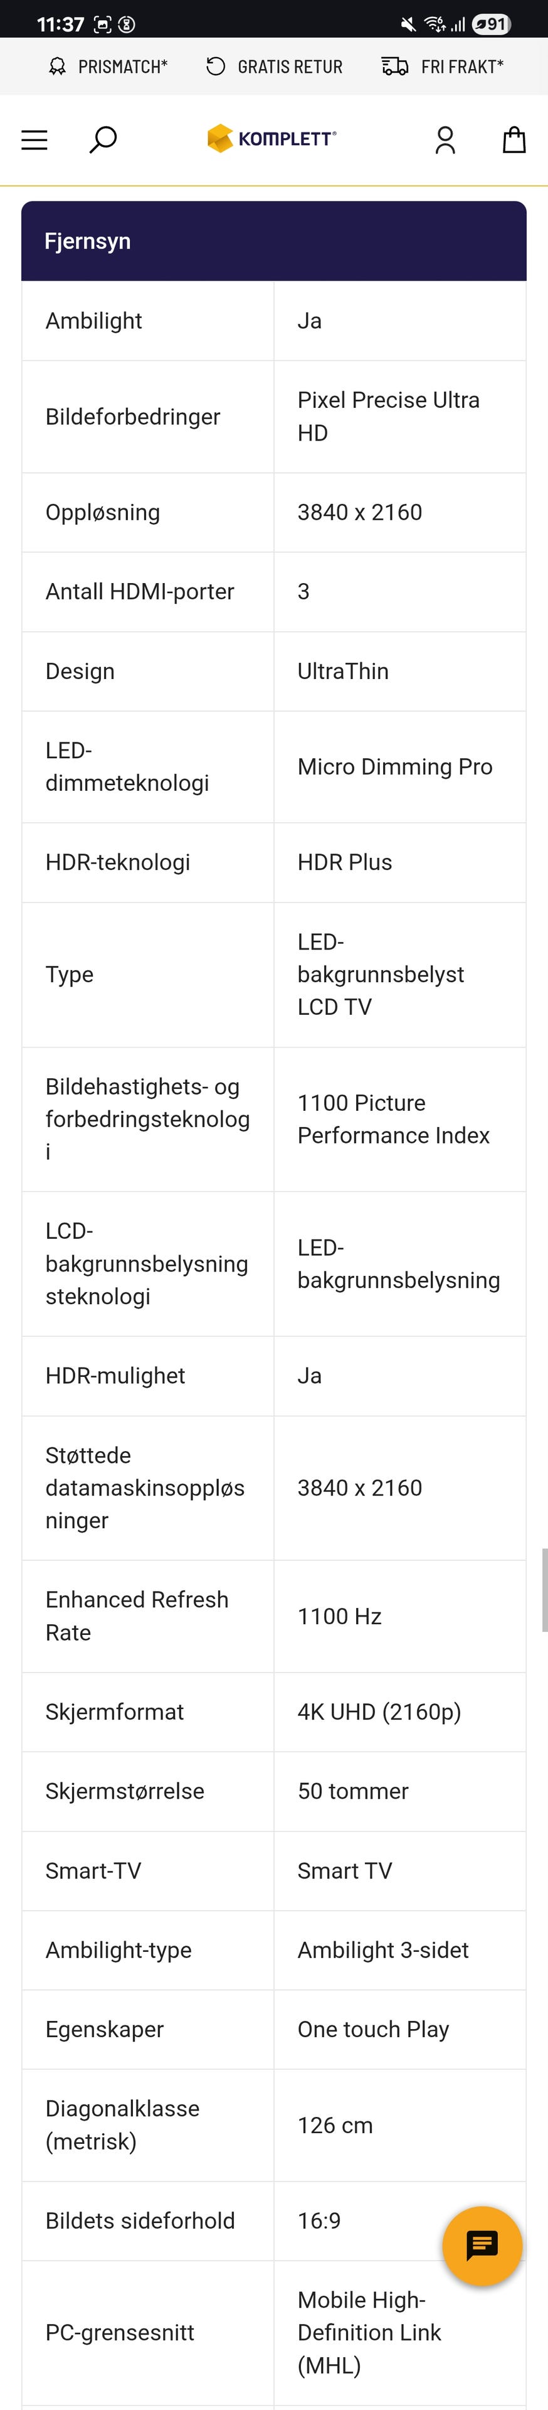This screenshot has width=548, height=2410.
Task: Open the FRI FRAKT* info link
Action: click(462, 67)
